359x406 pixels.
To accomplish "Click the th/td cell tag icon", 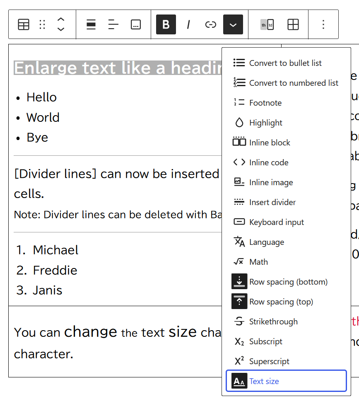I will coord(267,24).
